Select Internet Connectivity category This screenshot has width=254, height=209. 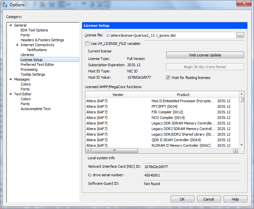tap(37, 45)
